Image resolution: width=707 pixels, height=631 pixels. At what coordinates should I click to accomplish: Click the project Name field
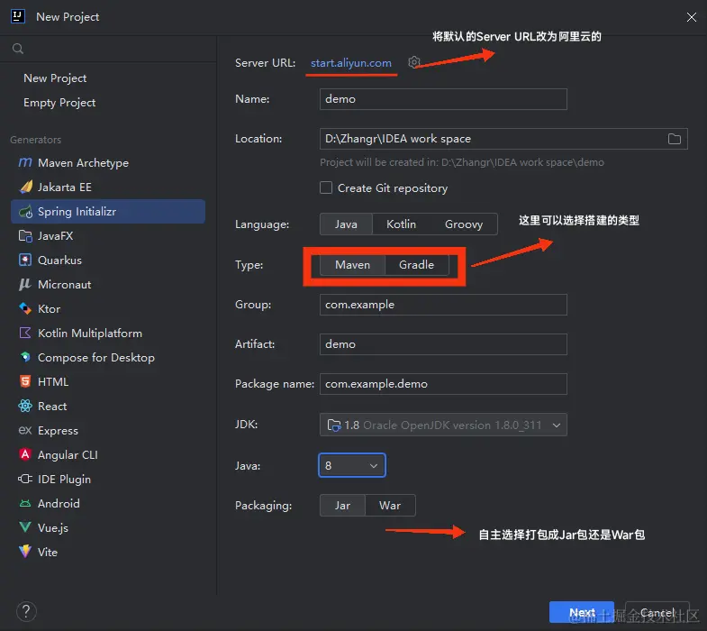pyautogui.click(x=443, y=99)
